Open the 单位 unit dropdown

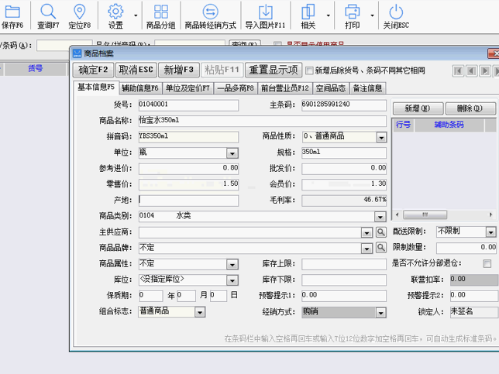coord(232,153)
